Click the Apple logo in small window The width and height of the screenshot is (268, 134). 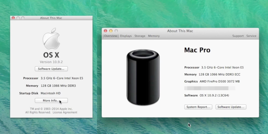click(51, 39)
